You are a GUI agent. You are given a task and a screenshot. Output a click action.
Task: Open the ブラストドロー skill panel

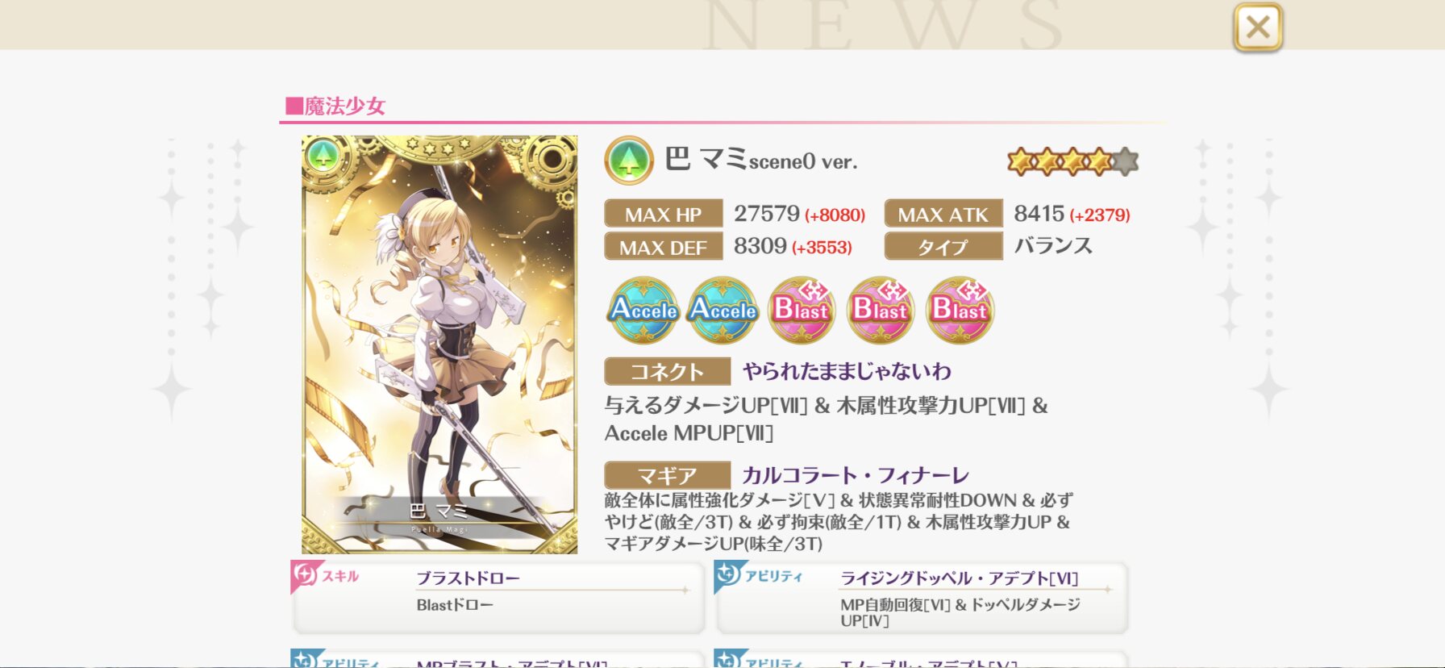point(498,598)
